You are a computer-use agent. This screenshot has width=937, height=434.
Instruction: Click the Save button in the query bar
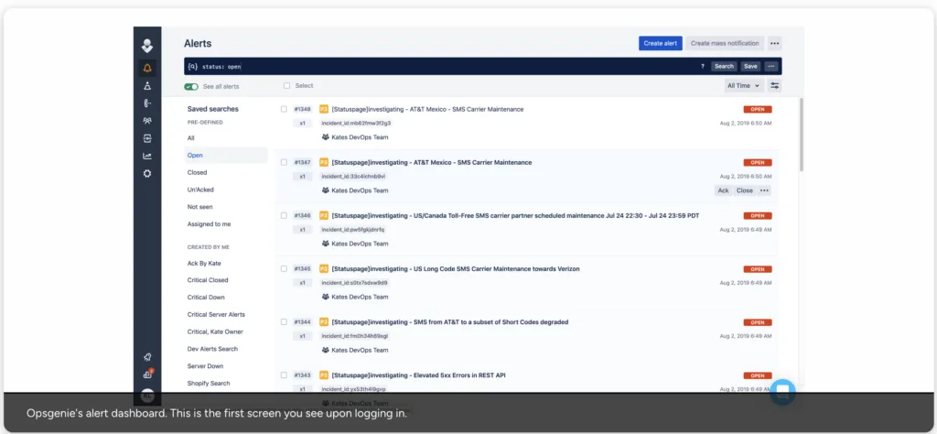click(750, 66)
